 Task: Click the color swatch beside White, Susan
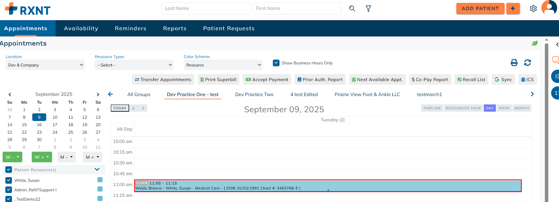pos(100,180)
